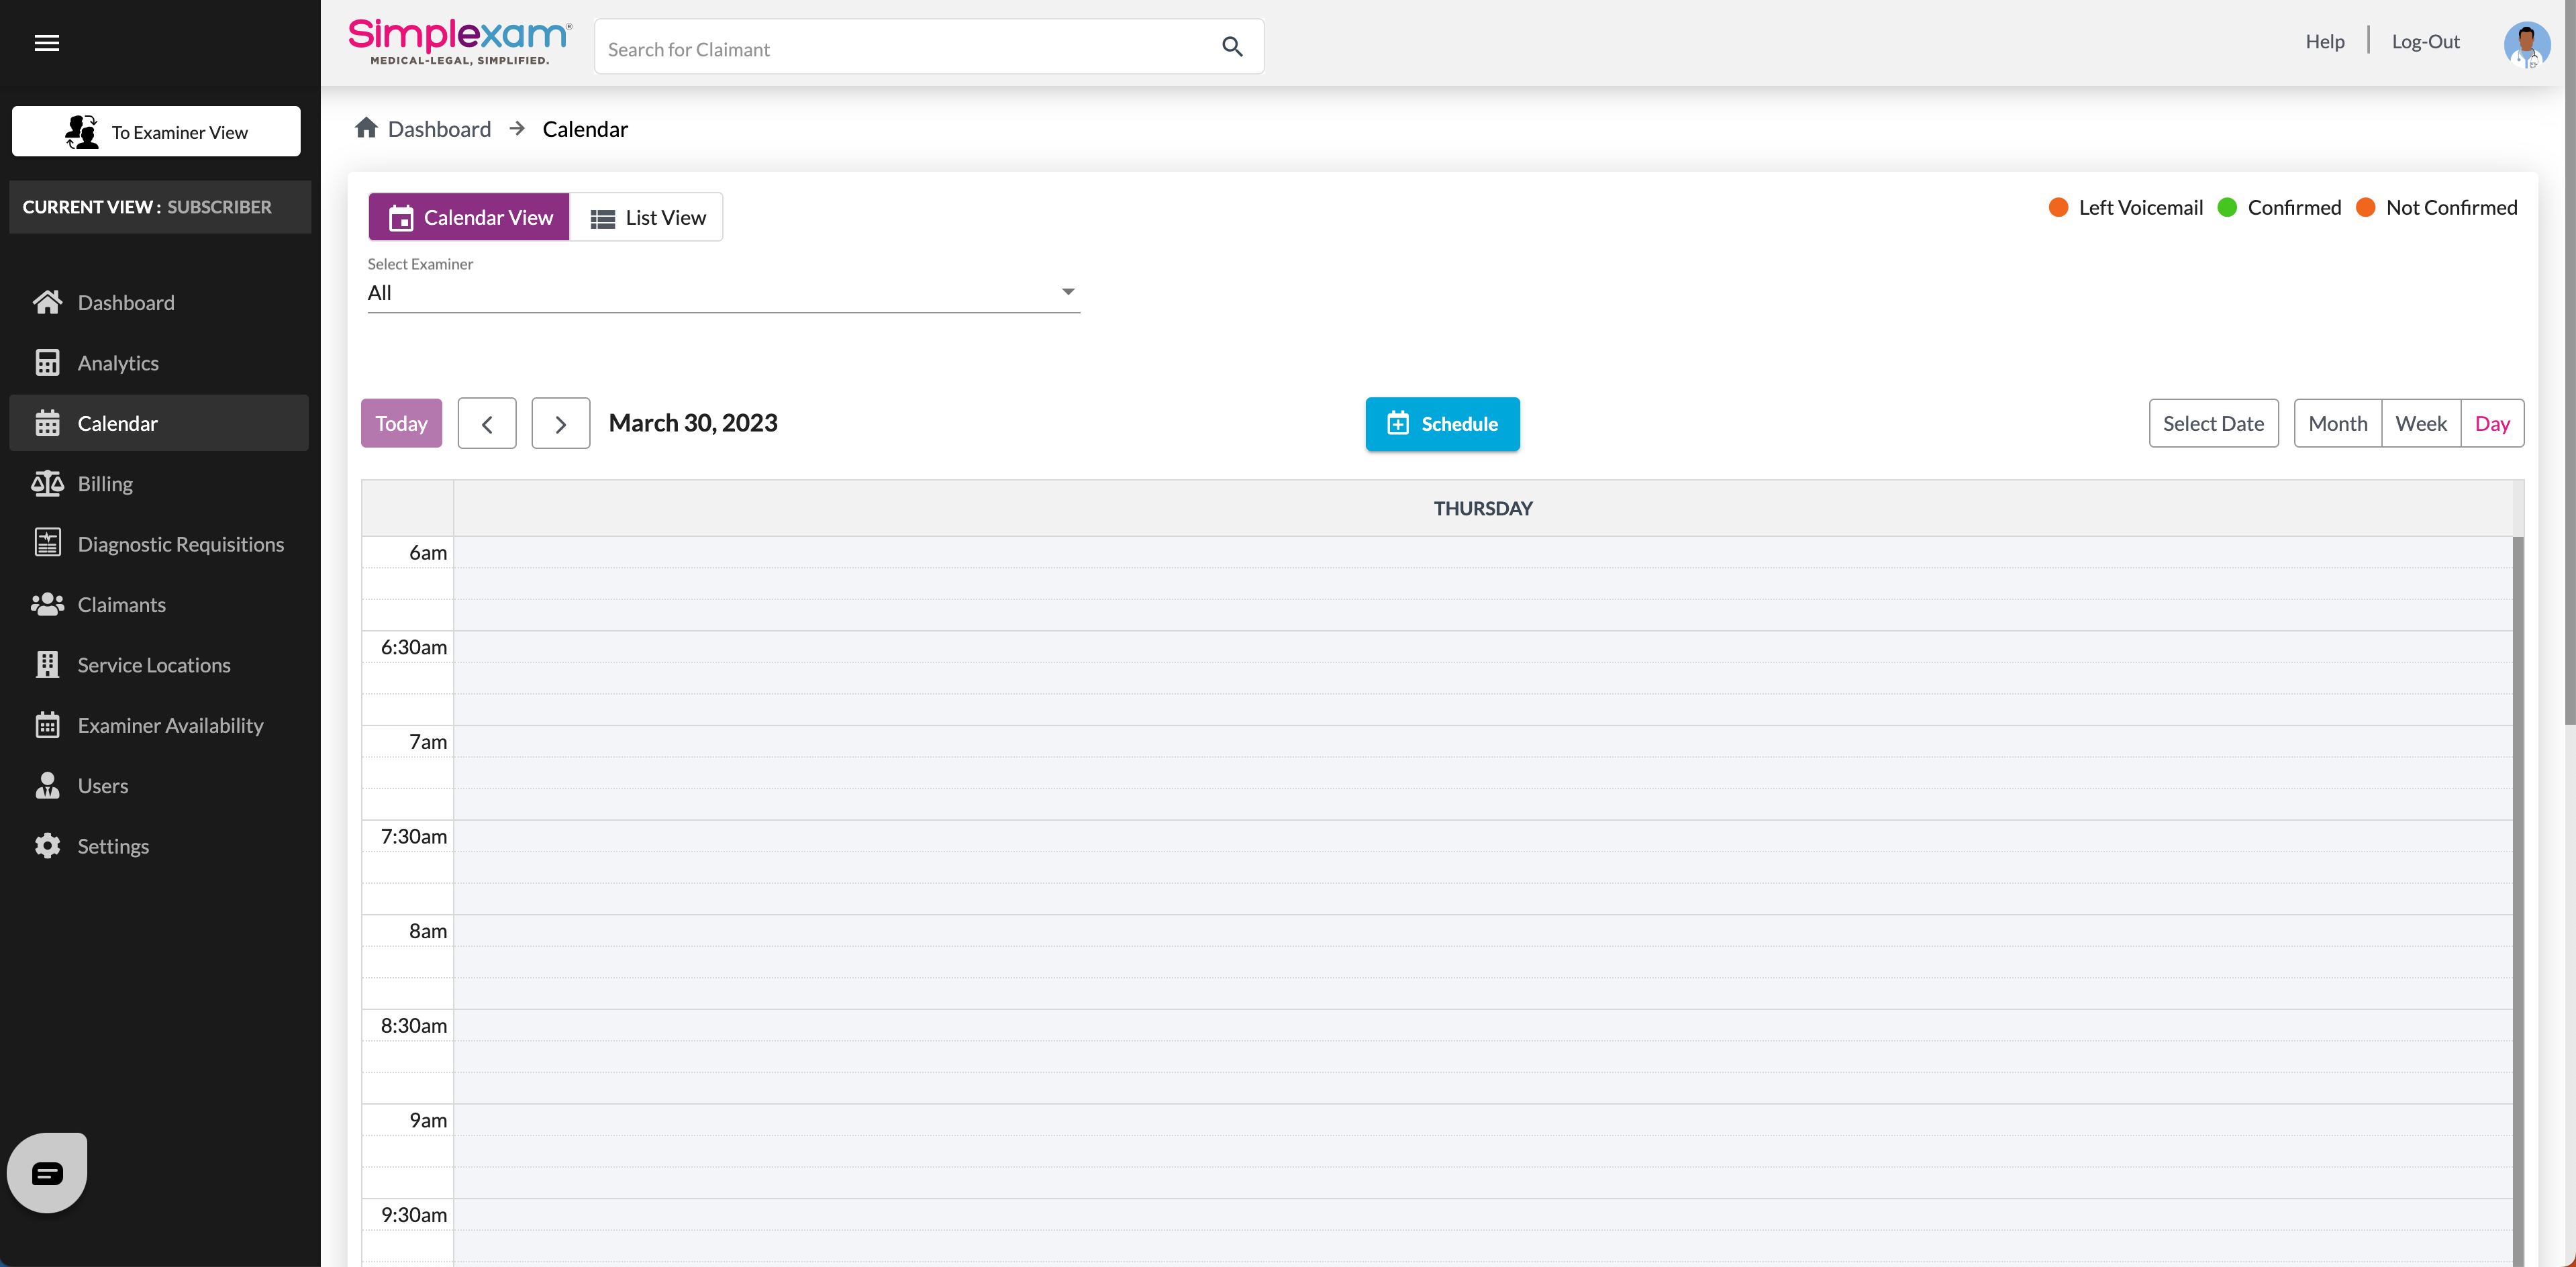Click the Settings gear icon
The width and height of the screenshot is (2576, 1267).
[47, 846]
